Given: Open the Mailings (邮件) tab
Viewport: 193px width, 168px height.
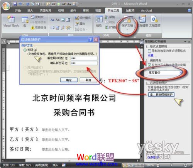Looking at the screenshot, I should coord(73,10).
